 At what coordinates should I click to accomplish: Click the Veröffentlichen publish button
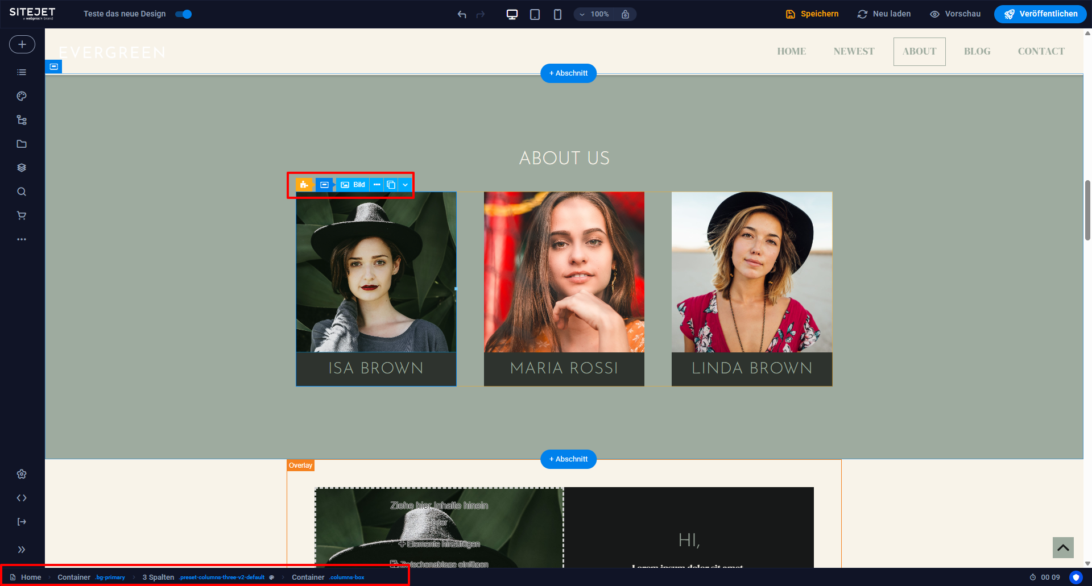point(1040,14)
